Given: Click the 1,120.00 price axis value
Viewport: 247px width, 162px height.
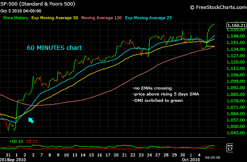Looking at the screenshot, I should click(236, 62).
